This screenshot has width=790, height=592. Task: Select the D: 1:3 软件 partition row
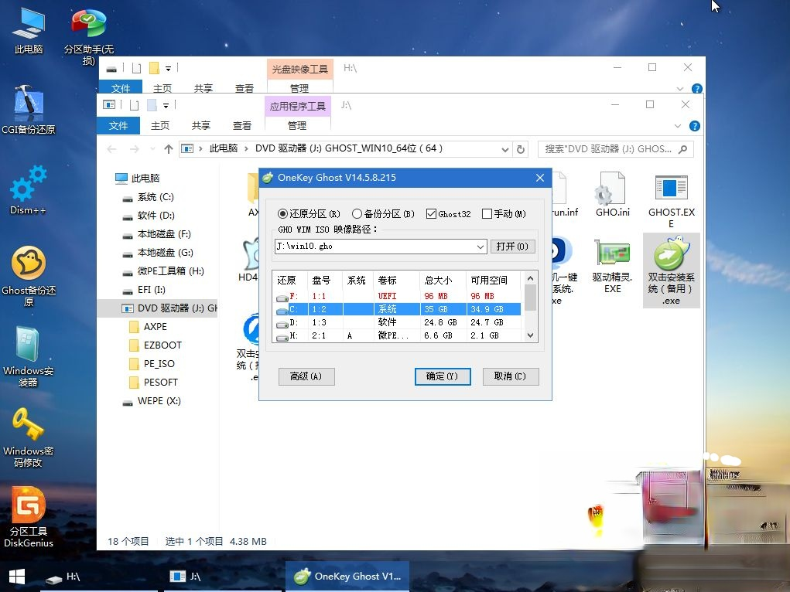(x=398, y=322)
